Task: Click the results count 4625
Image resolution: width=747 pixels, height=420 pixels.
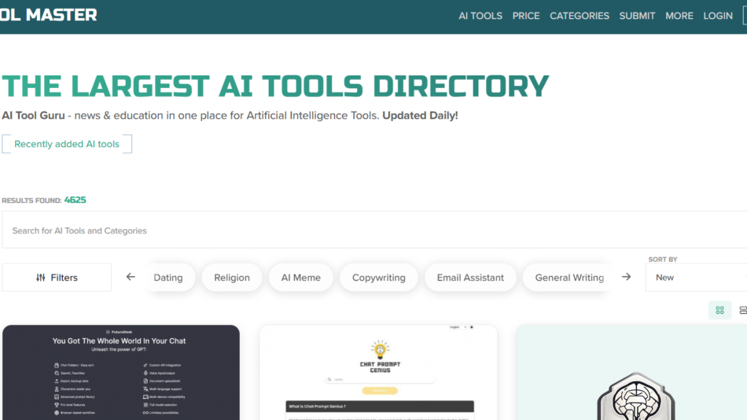Action: pos(75,200)
